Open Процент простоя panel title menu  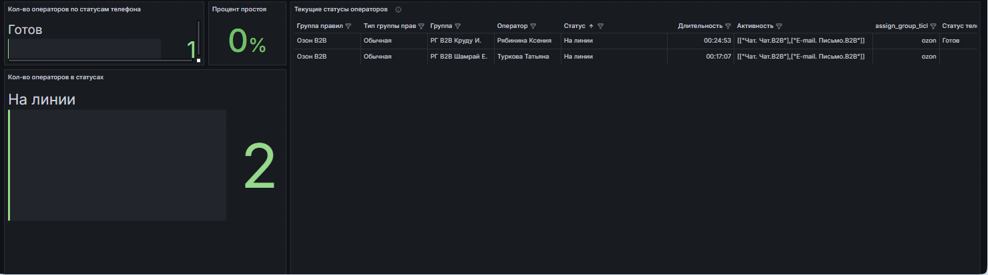pyautogui.click(x=239, y=9)
